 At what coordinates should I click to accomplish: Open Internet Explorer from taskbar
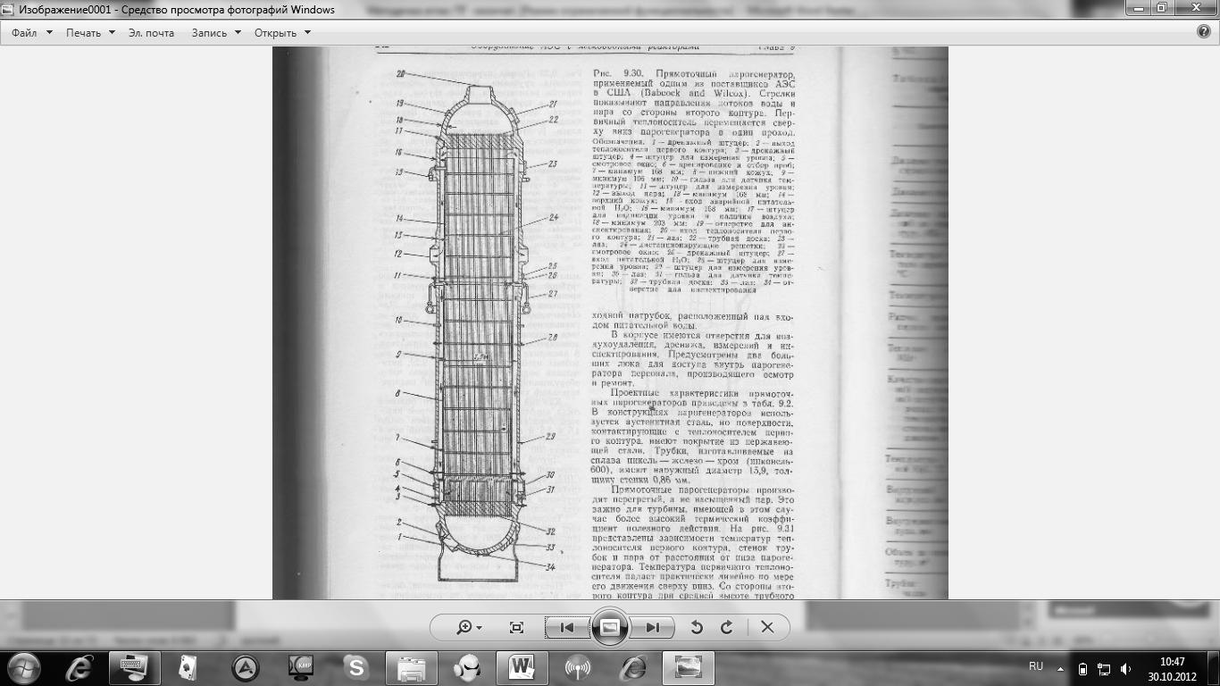click(x=79, y=667)
